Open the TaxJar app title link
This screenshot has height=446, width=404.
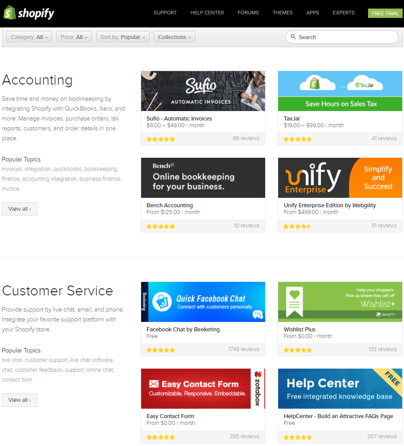point(292,119)
